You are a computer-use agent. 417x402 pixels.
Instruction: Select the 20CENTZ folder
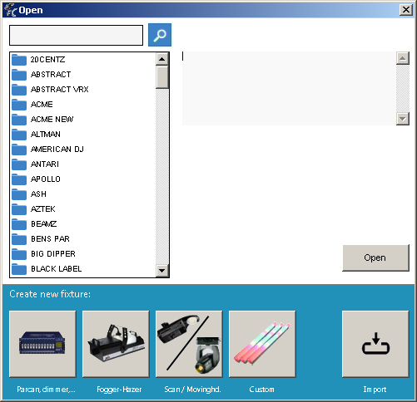pyautogui.click(x=83, y=60)
